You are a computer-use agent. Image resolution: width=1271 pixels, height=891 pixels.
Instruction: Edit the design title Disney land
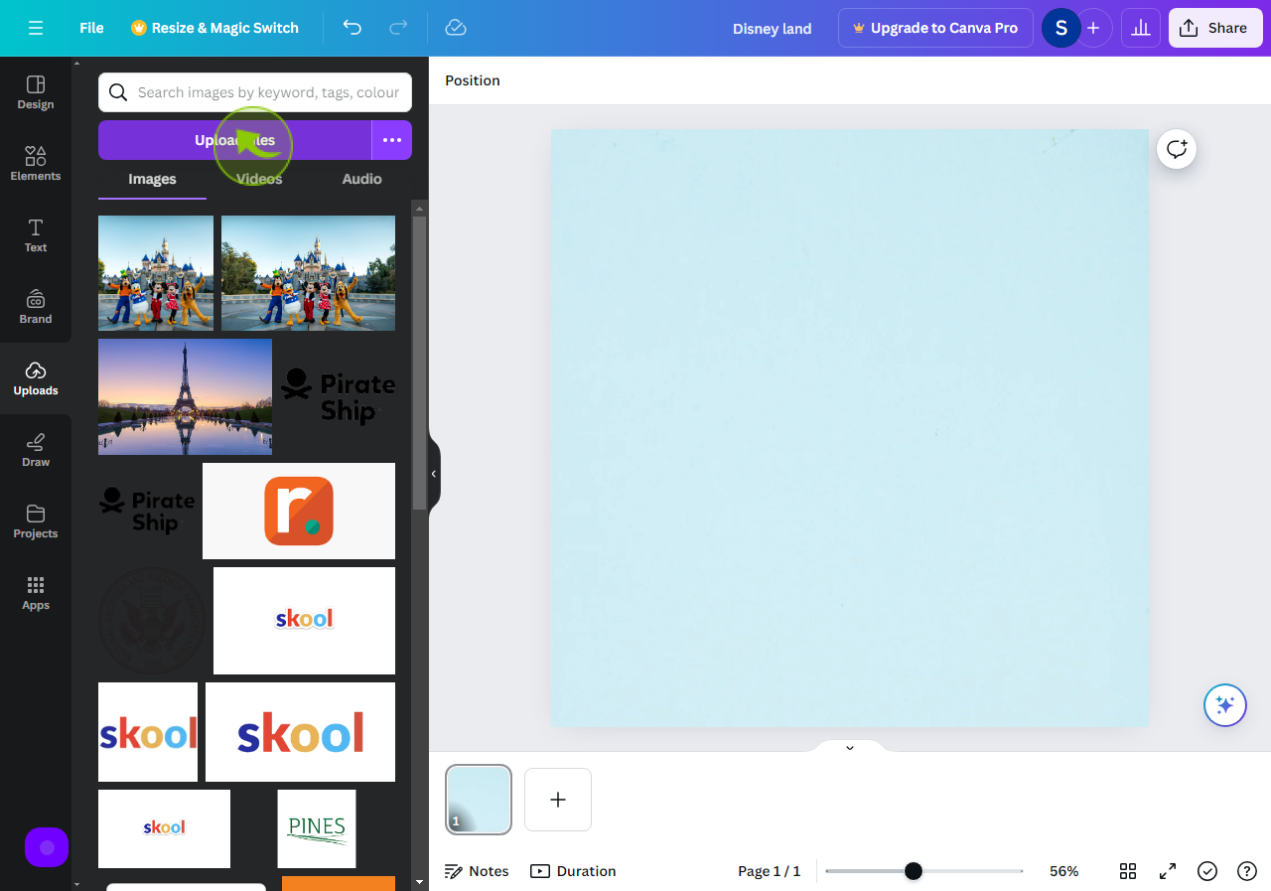pos(772,29)
